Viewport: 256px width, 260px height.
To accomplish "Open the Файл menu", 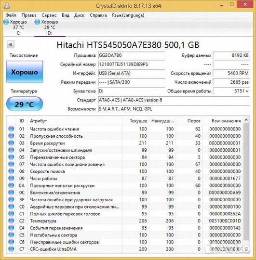I will [11, 15].
